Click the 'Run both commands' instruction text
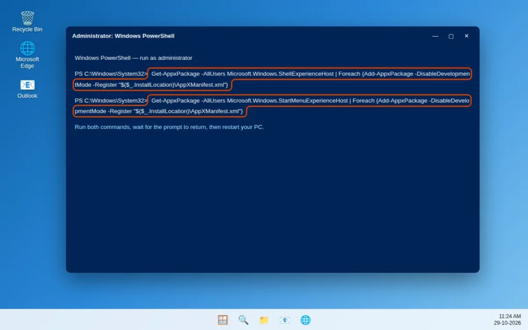This screenshot has height=330, width=528. coord(169,127)
